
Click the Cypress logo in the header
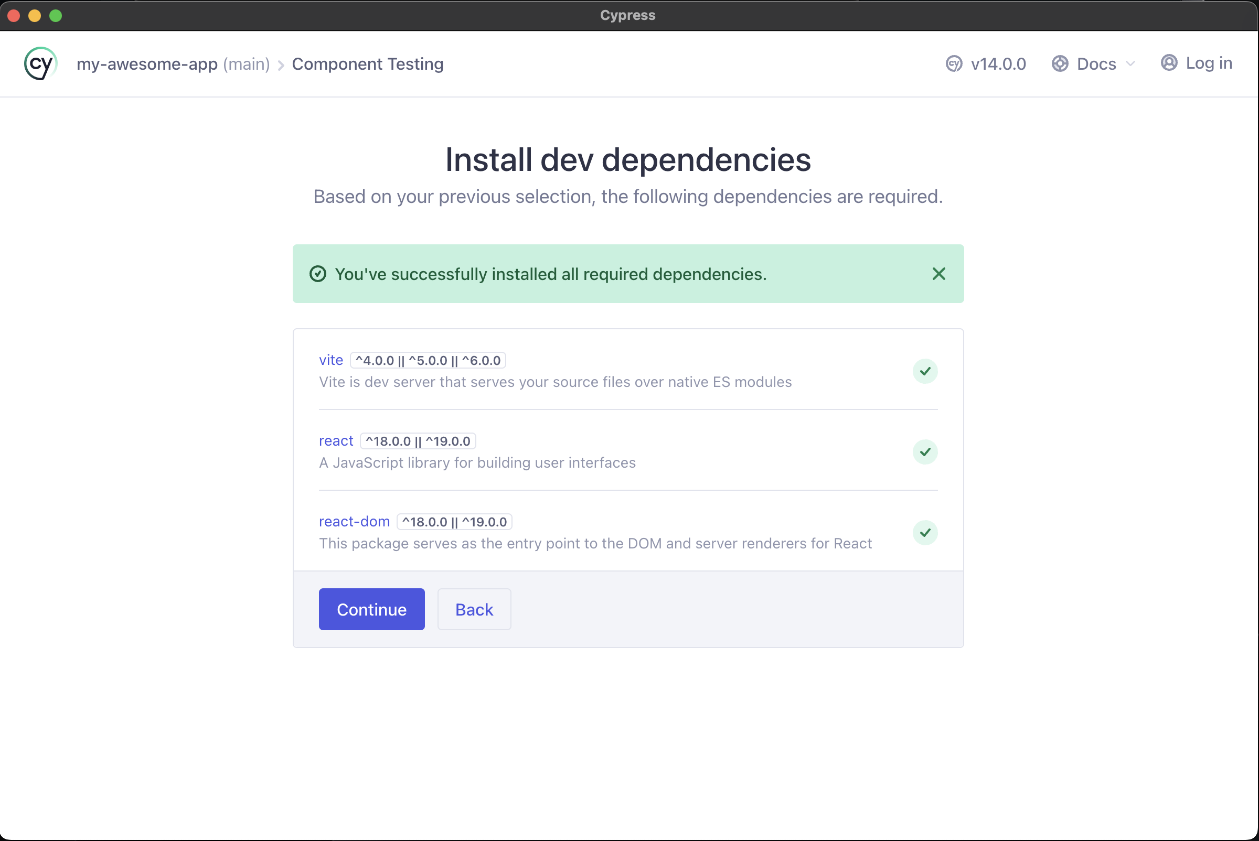point(40,63)
